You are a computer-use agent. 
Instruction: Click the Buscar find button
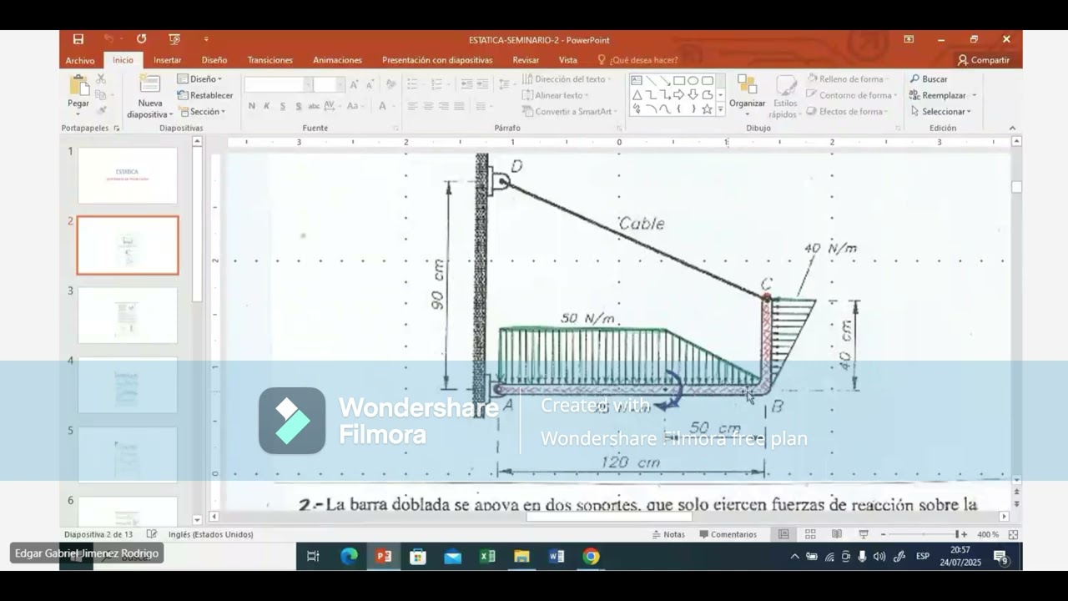[929, 79]
